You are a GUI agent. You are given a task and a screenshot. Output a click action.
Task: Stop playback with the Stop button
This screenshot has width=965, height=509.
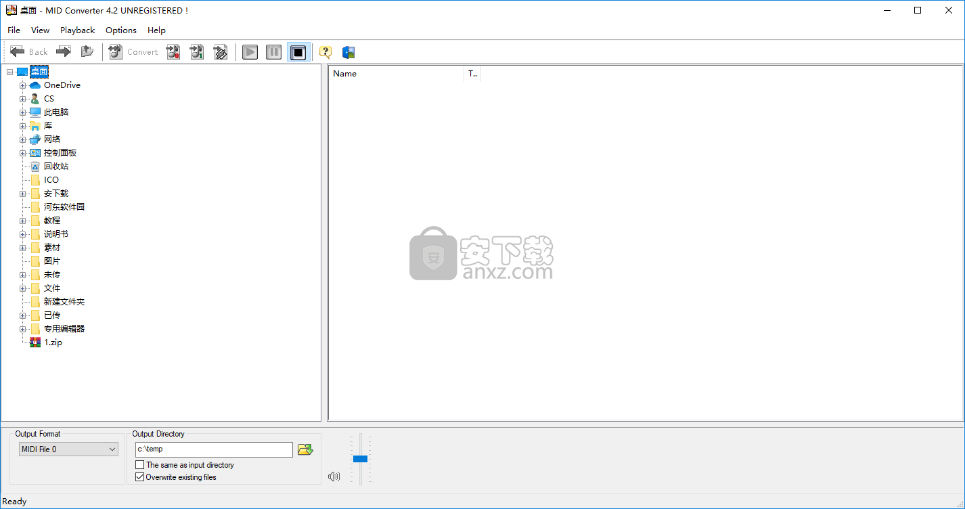[298, 52]
